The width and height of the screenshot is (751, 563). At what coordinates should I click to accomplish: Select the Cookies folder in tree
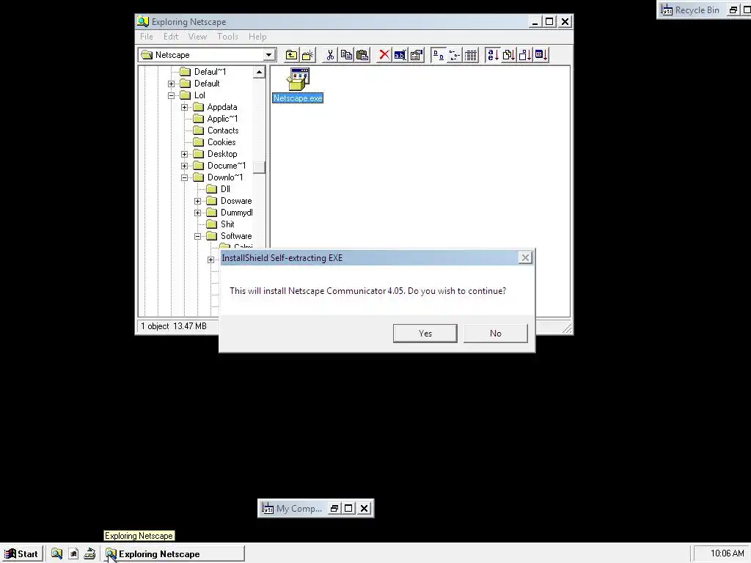coord(221,142)
